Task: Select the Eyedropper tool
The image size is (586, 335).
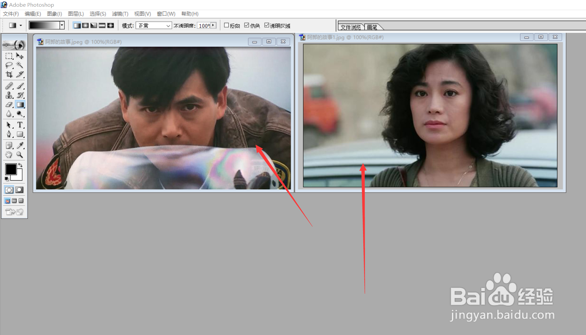Action: 20,145
